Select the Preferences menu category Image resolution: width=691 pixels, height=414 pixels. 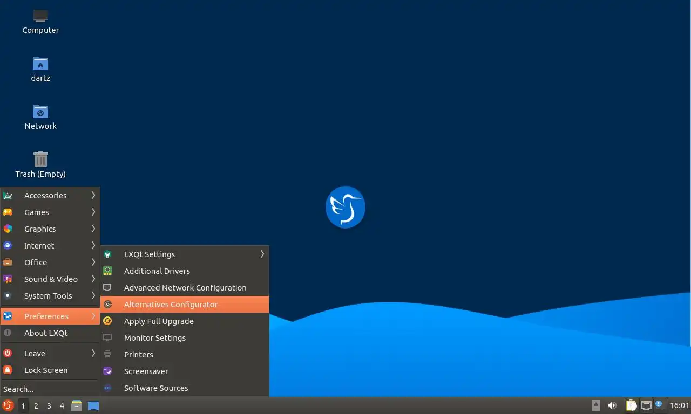(50, 316)
